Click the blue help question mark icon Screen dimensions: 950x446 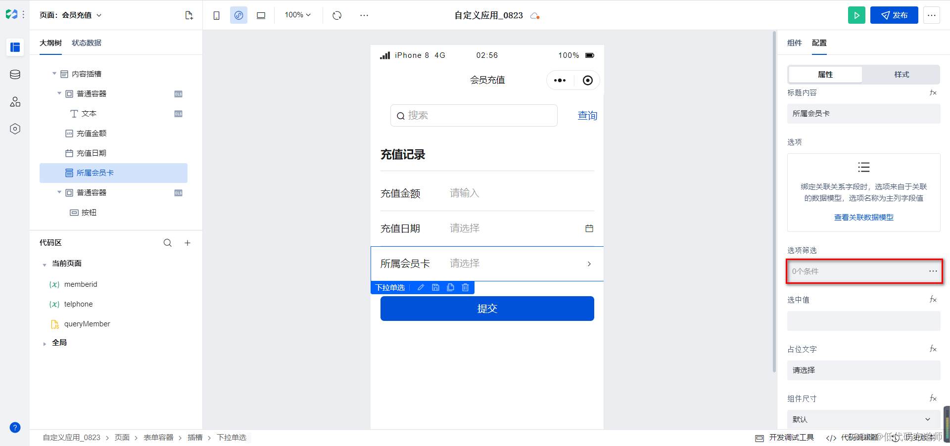[15, 428]
